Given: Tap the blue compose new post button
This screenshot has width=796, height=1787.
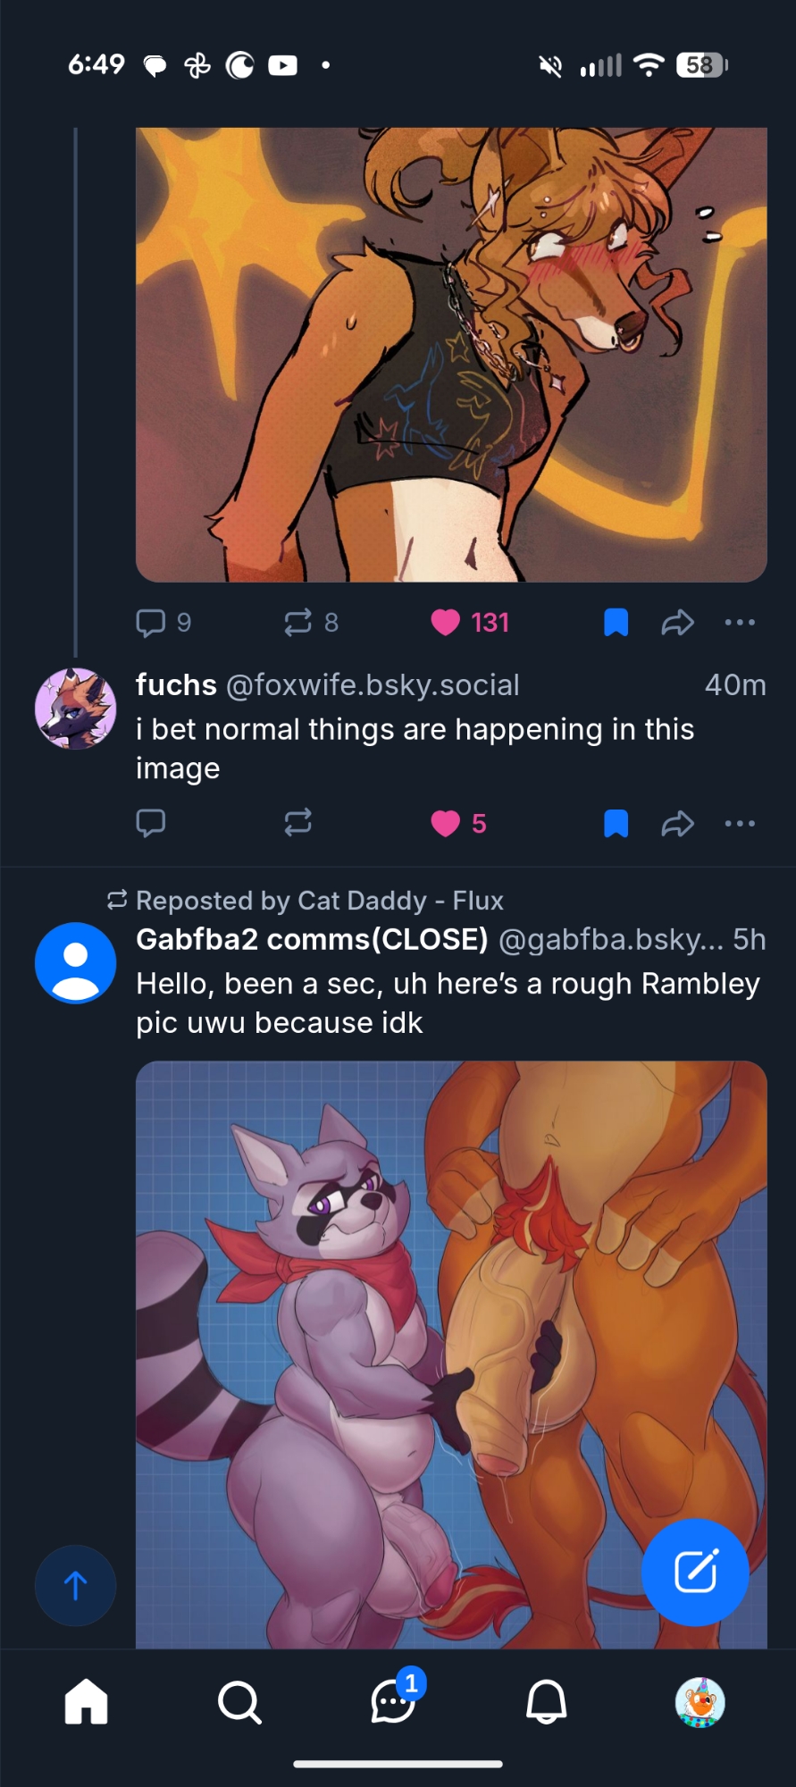Looking at the screenshot, I should (x=695, y=1572).
